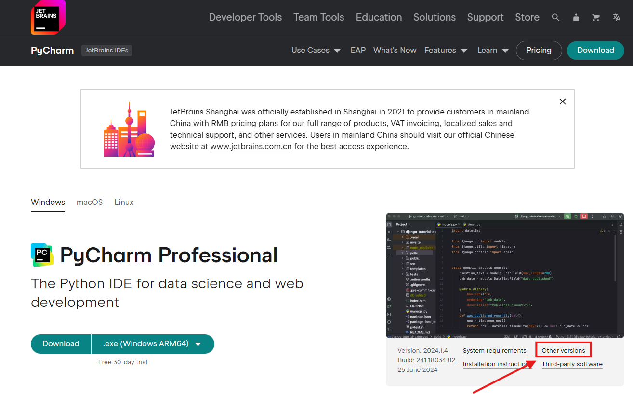Click the Shanghai skyline illustration

coord(129,129)
